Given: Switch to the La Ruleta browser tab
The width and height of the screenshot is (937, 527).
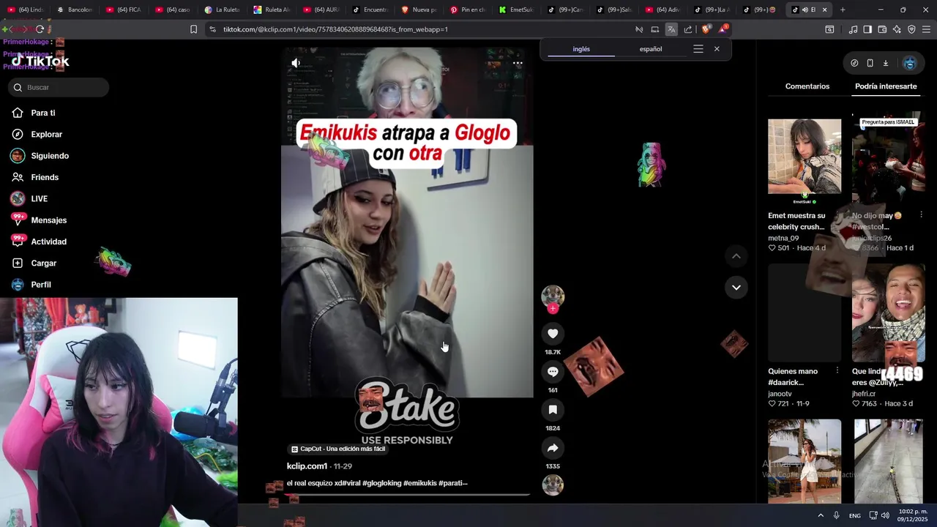Looking at the screenshot, I should (223, 10).
